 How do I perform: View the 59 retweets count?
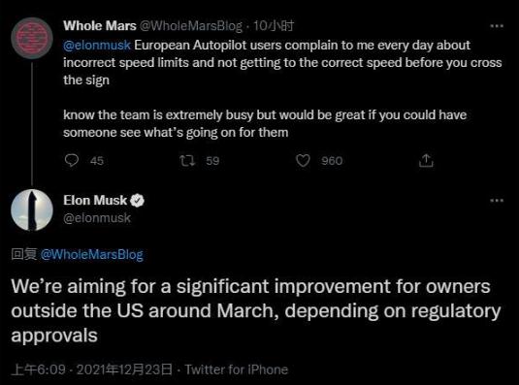212,161
